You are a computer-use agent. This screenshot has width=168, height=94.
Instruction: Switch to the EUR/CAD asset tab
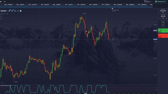click(x=123, y=6)
